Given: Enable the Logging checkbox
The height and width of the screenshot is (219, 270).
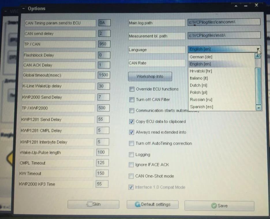Looking at the screenshot, I should (x=131, y=155).
